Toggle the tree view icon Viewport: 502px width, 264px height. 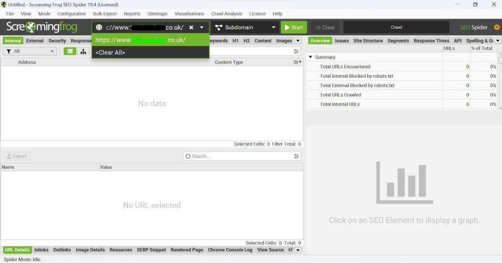pyautogui.click(x=83, y=51)
